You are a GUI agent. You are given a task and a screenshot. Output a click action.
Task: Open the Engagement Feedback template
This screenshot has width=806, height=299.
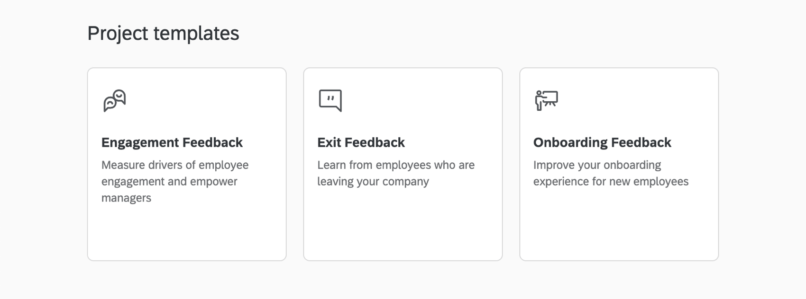click(186, 163)
